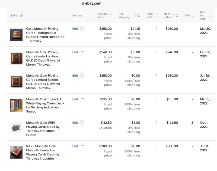This screenshot has height=171, width=217.
Task: Click the lock icon next to ebay.com
Action: (x=83, y=4)
